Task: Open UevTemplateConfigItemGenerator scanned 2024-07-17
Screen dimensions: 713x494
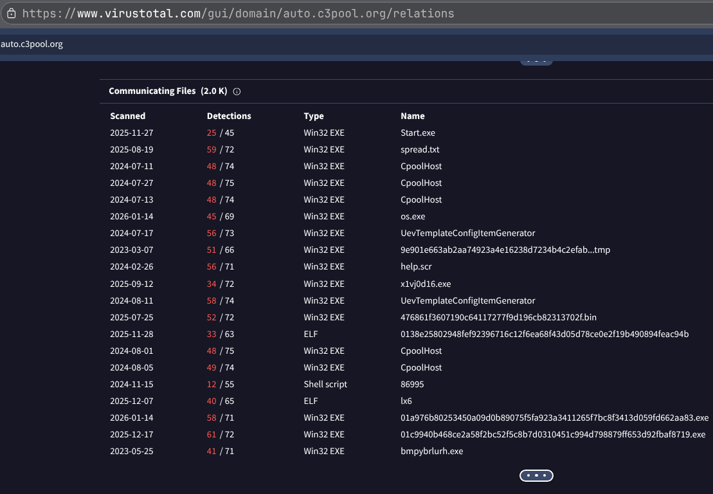Action: click(x=468, y=233)
